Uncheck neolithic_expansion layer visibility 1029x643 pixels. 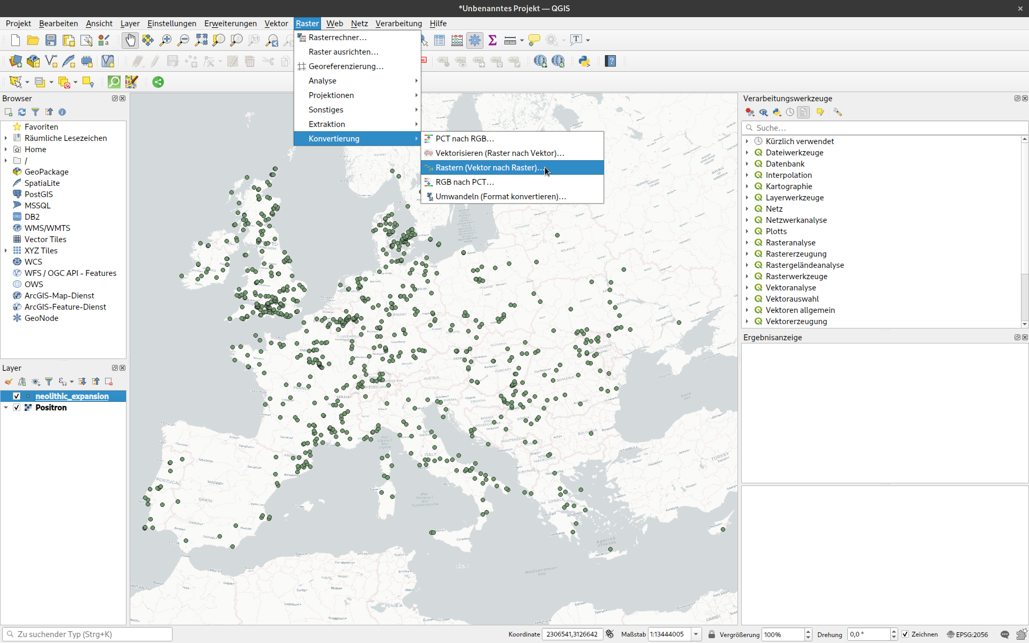point(17,396)
